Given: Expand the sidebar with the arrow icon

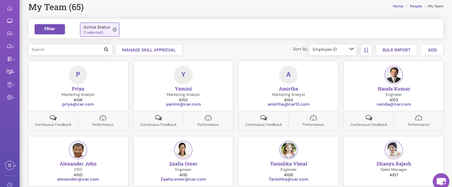Looking at the screenshot, I should pyautogui.click(x=10, y=184).
